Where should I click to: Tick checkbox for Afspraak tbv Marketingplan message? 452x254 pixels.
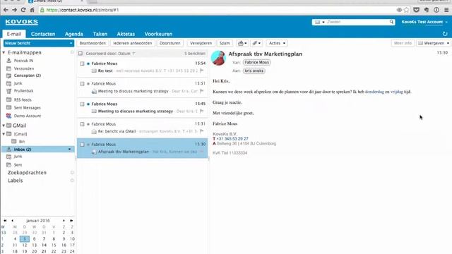coord(82,145)
